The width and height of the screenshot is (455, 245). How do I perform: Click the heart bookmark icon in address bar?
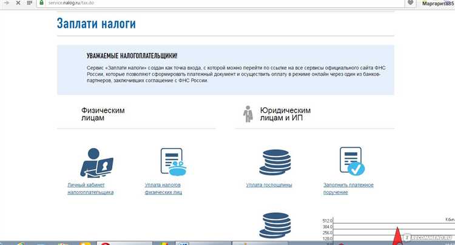(411, 3)
